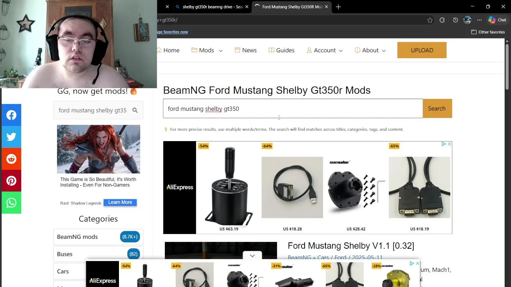
Task: Click the Buses 82 count badge
Action: (x=133, y=254)
